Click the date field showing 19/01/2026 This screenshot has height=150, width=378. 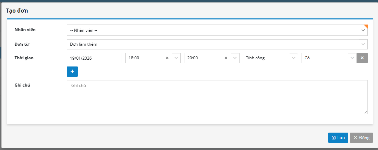pyautogui.click(x=94, y=58)
